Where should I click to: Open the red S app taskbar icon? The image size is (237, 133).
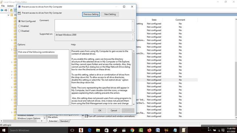tap(81, 130)
